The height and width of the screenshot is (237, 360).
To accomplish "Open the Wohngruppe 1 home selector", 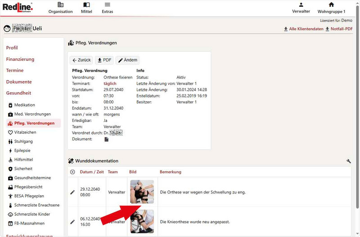I will [331, 8].
